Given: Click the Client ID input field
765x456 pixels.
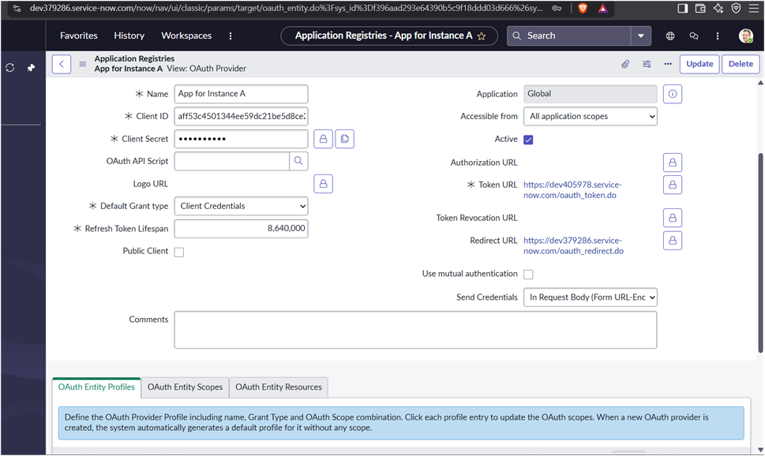Looking at the screenshot, I should pyautogui.click(x=241, y=117).
